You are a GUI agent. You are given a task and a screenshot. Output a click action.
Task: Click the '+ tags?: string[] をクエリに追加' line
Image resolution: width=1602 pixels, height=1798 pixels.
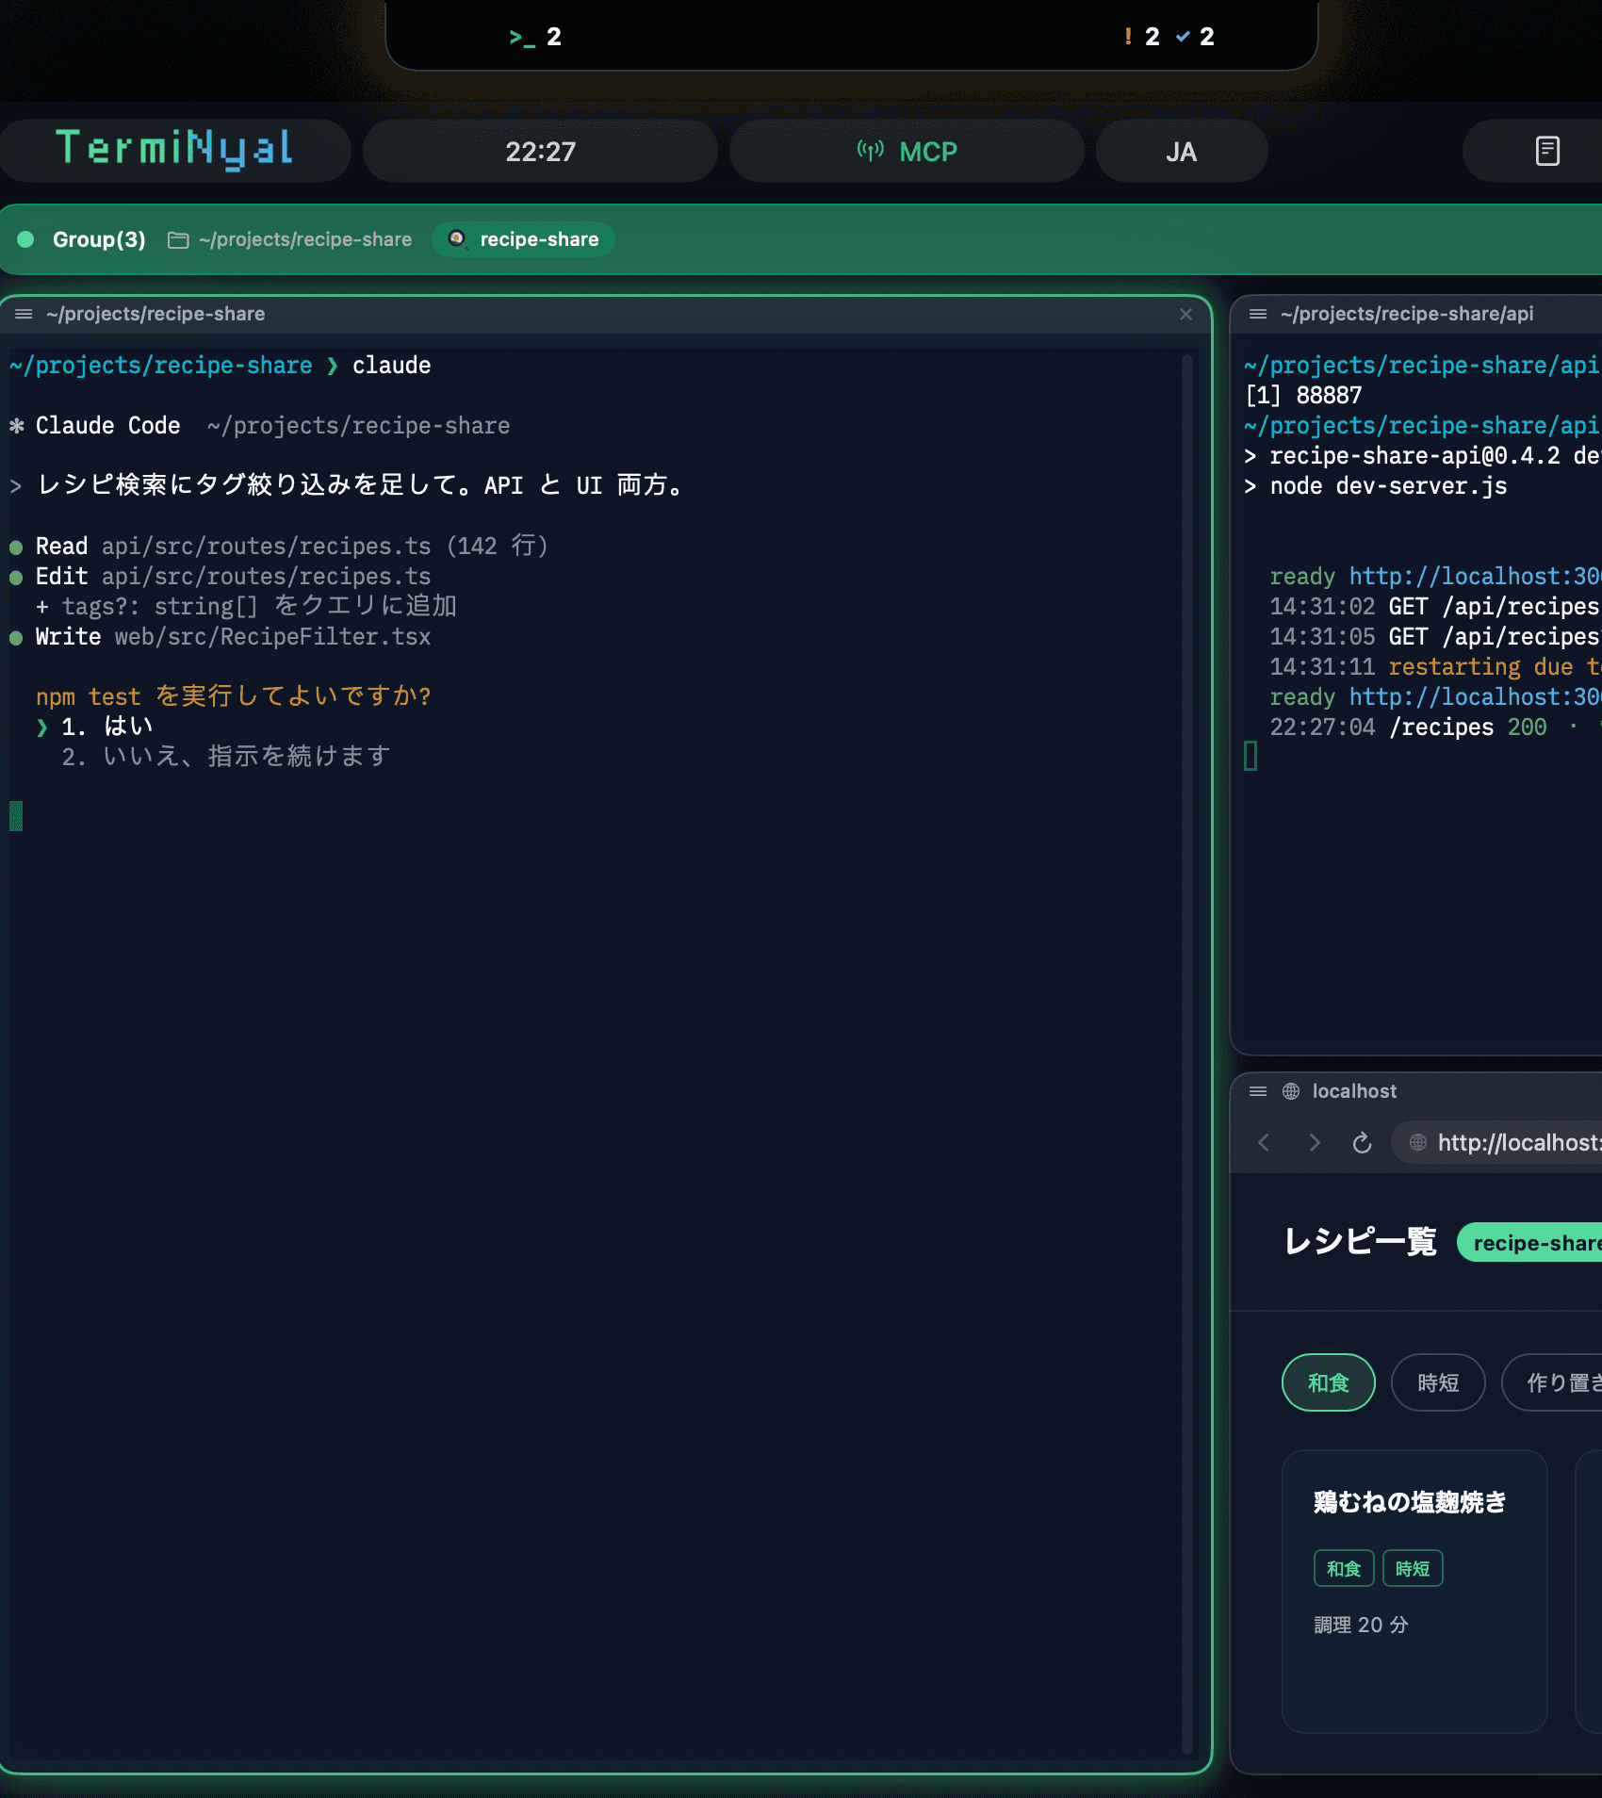246,607
